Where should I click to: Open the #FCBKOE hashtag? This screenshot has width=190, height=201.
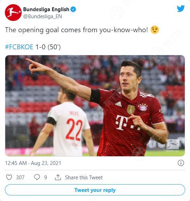[19, 47]
